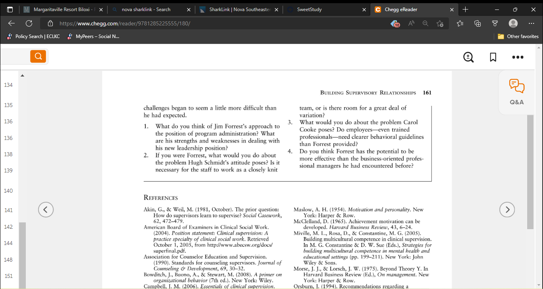The image size is (543, 289).
Task: Open the Q&A panel
Action: (516, 92)
